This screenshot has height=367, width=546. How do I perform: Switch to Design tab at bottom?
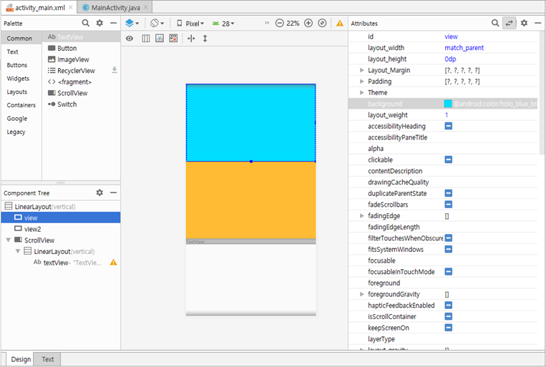pos(21,359)
